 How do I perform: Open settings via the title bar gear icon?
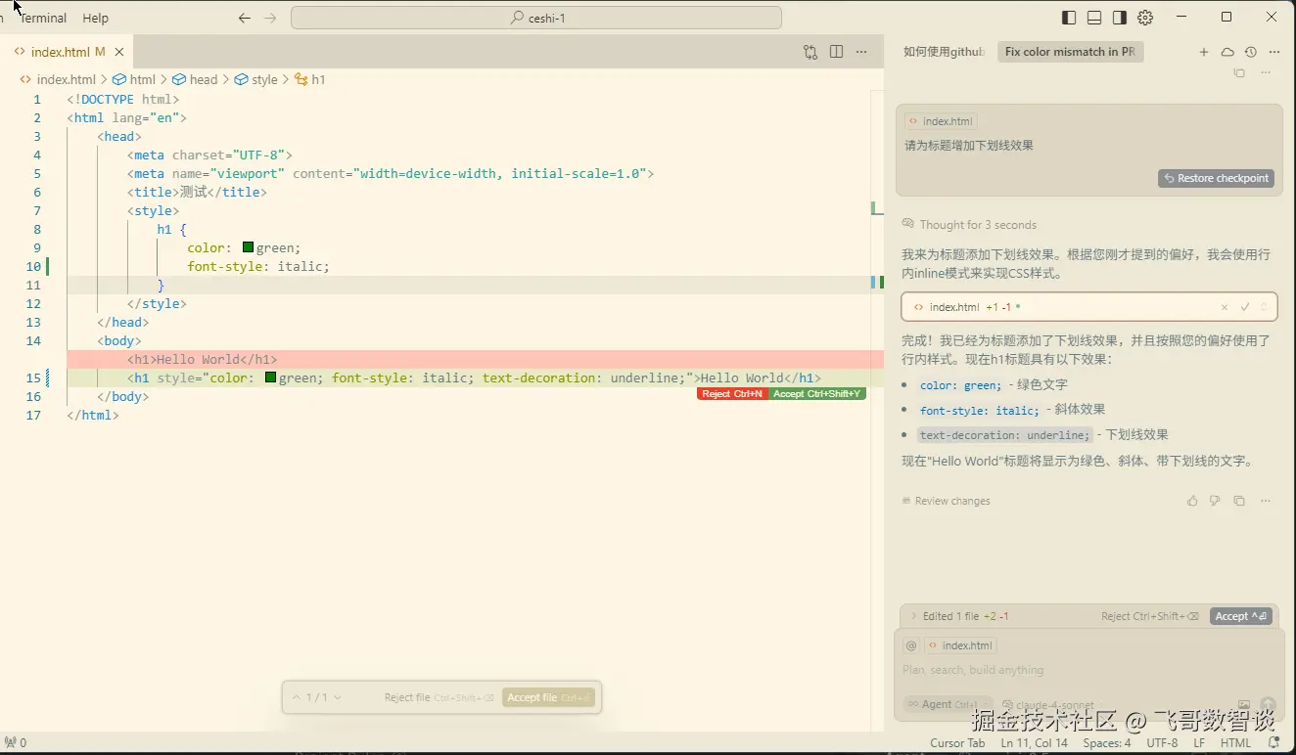[x=1145, y=18]
